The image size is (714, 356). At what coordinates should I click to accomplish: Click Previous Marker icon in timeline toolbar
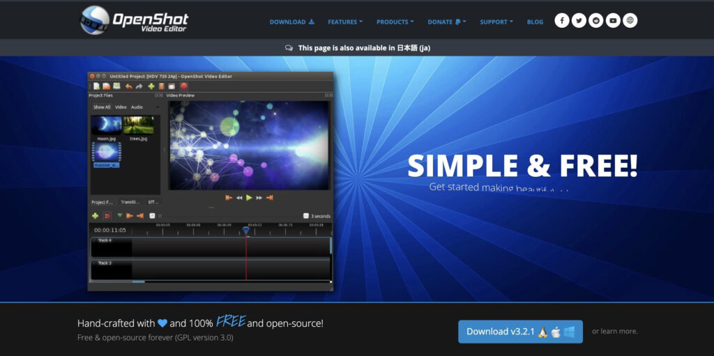pyautogui.click(x=130, y=216)
